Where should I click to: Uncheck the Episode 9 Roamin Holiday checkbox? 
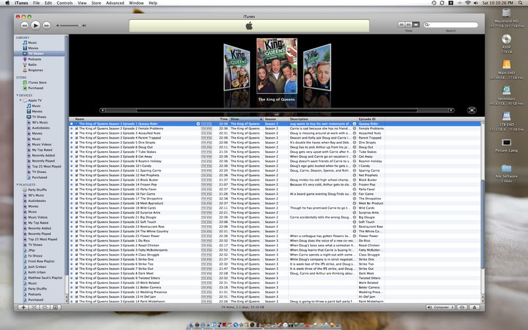77,161
